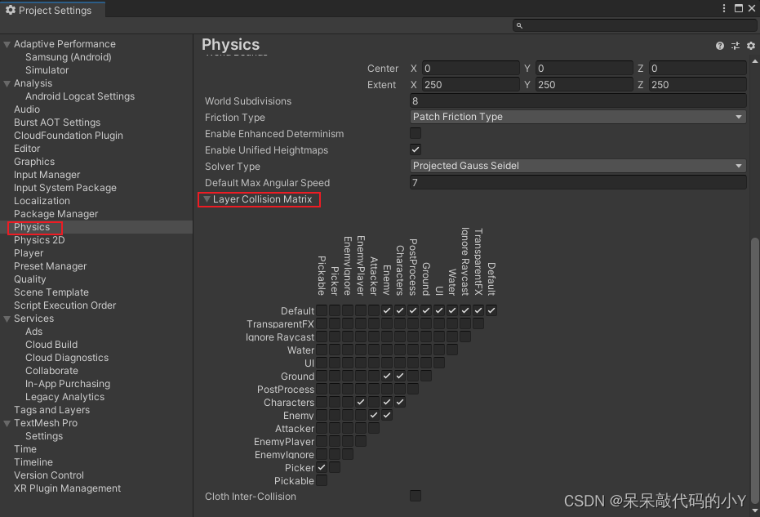Open Package Manager settings
Screen dimensions: 760x517
[56, 214]
